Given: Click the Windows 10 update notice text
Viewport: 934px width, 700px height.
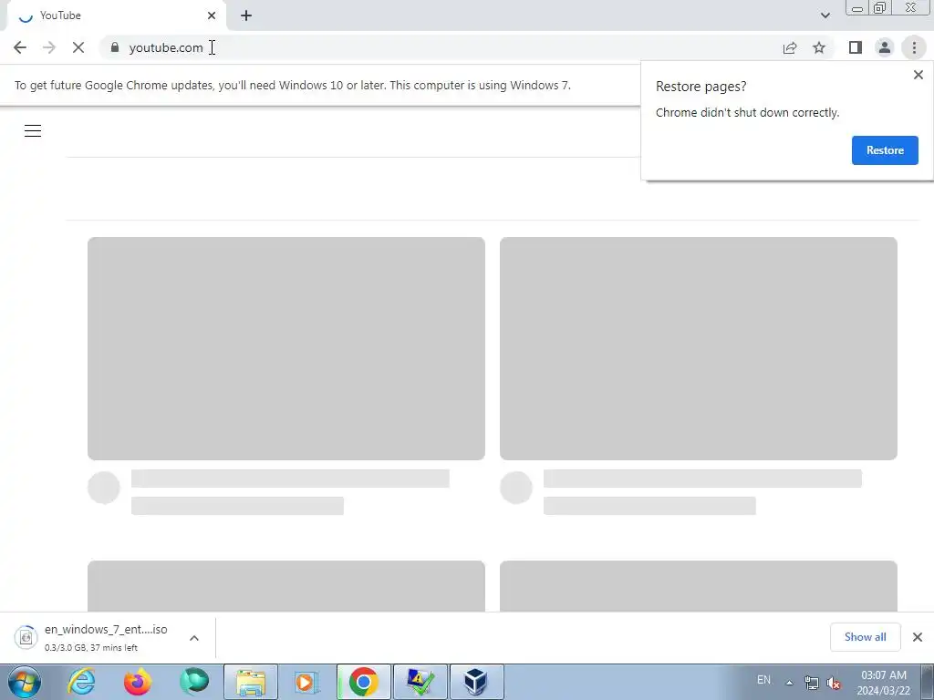Looking at the screenshot, I should (x=293, y=85).
